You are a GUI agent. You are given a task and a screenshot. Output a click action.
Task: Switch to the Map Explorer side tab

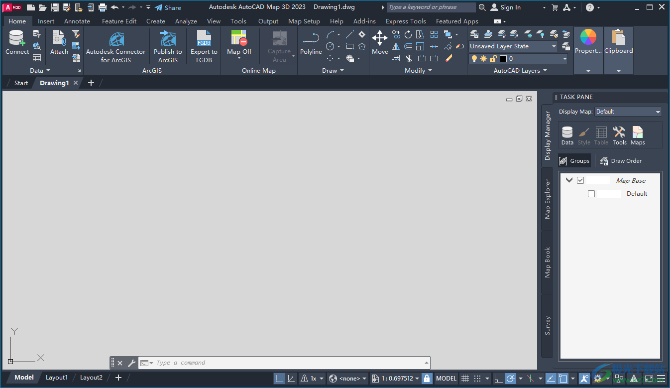[547, 199]
